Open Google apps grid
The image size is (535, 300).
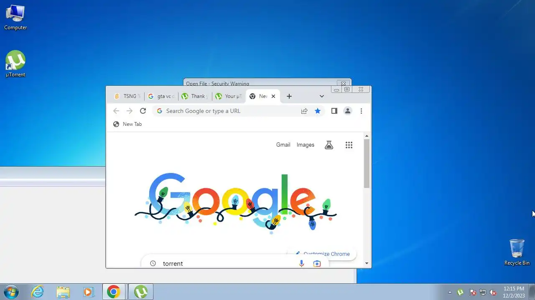tap(349, 145)
